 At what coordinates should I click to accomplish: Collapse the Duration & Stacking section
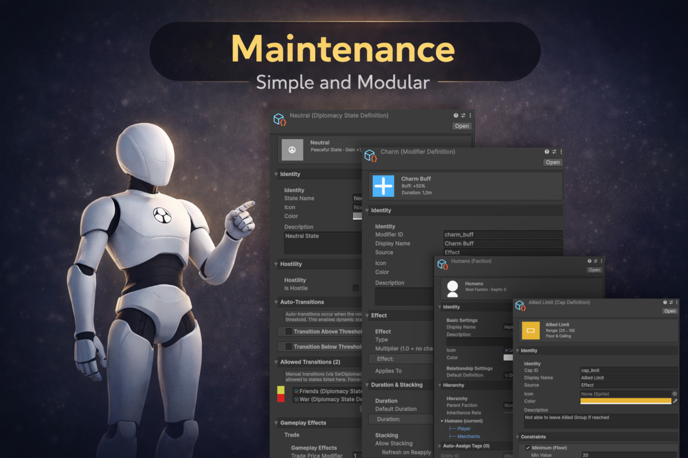[x=367, y=385]
